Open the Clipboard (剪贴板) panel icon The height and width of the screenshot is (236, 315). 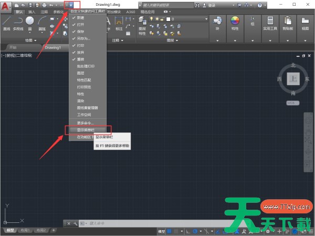(288, 23)
